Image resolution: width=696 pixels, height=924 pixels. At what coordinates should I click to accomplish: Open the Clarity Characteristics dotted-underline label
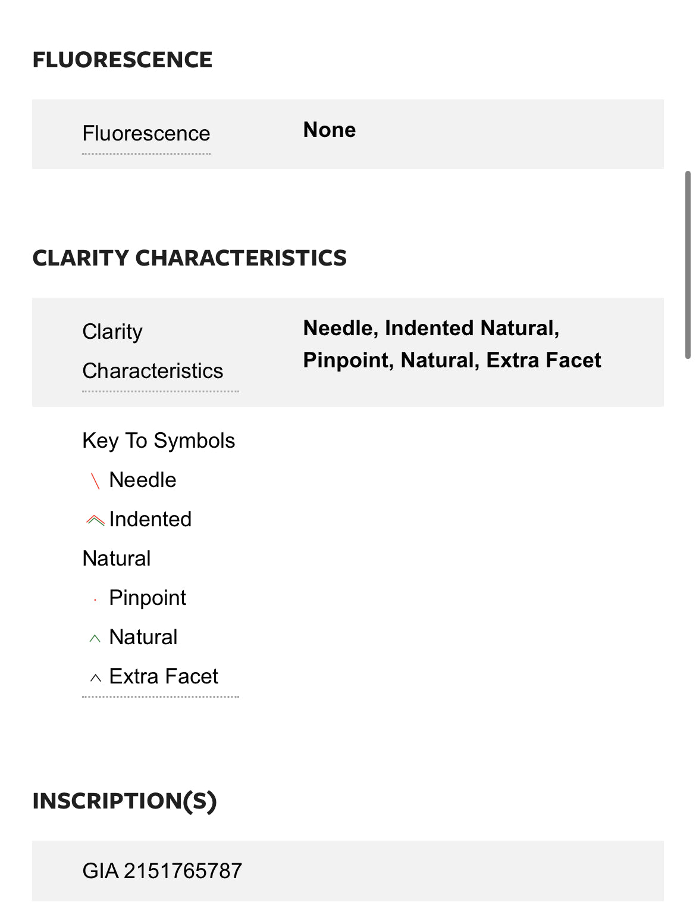(x=153, y=351)
